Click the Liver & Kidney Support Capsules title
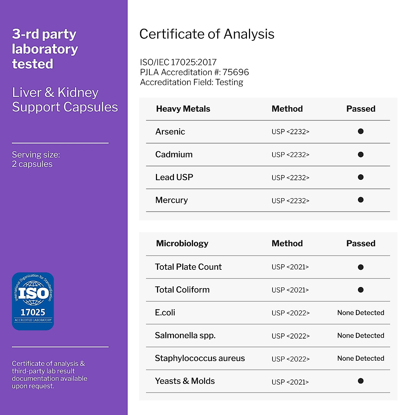Viewport: 415px width, 415px height. coord(65,100)
